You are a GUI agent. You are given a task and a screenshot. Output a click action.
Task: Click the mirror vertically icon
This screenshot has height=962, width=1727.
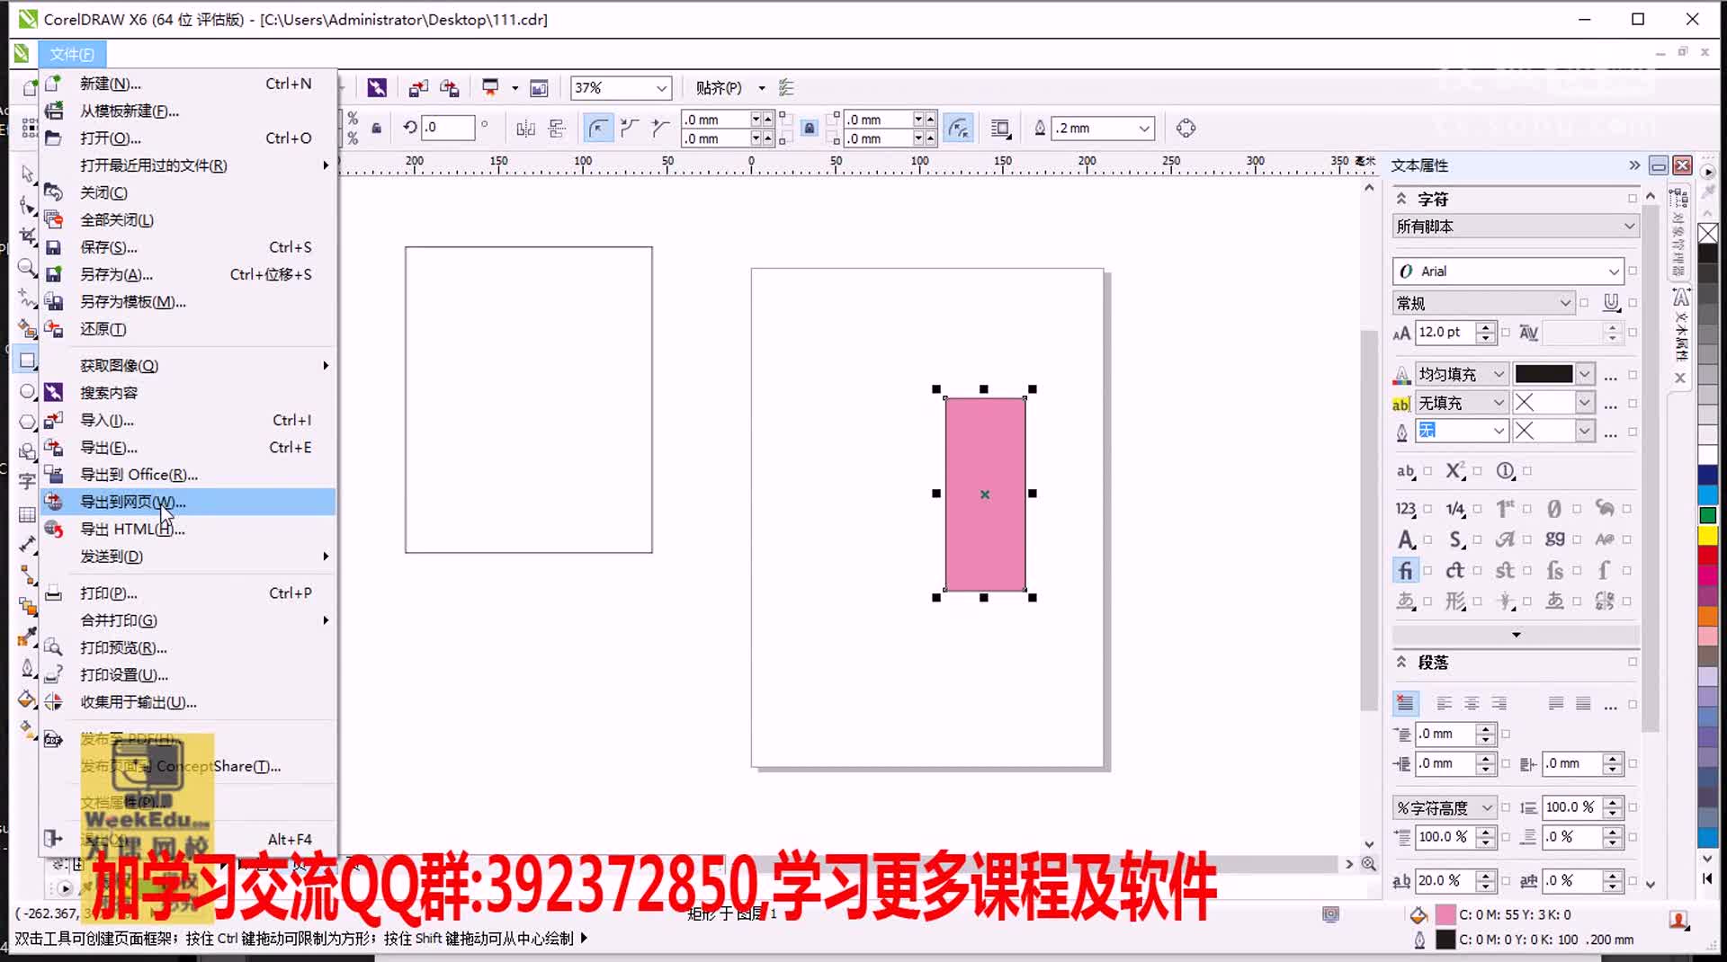[x=557, y=128]
